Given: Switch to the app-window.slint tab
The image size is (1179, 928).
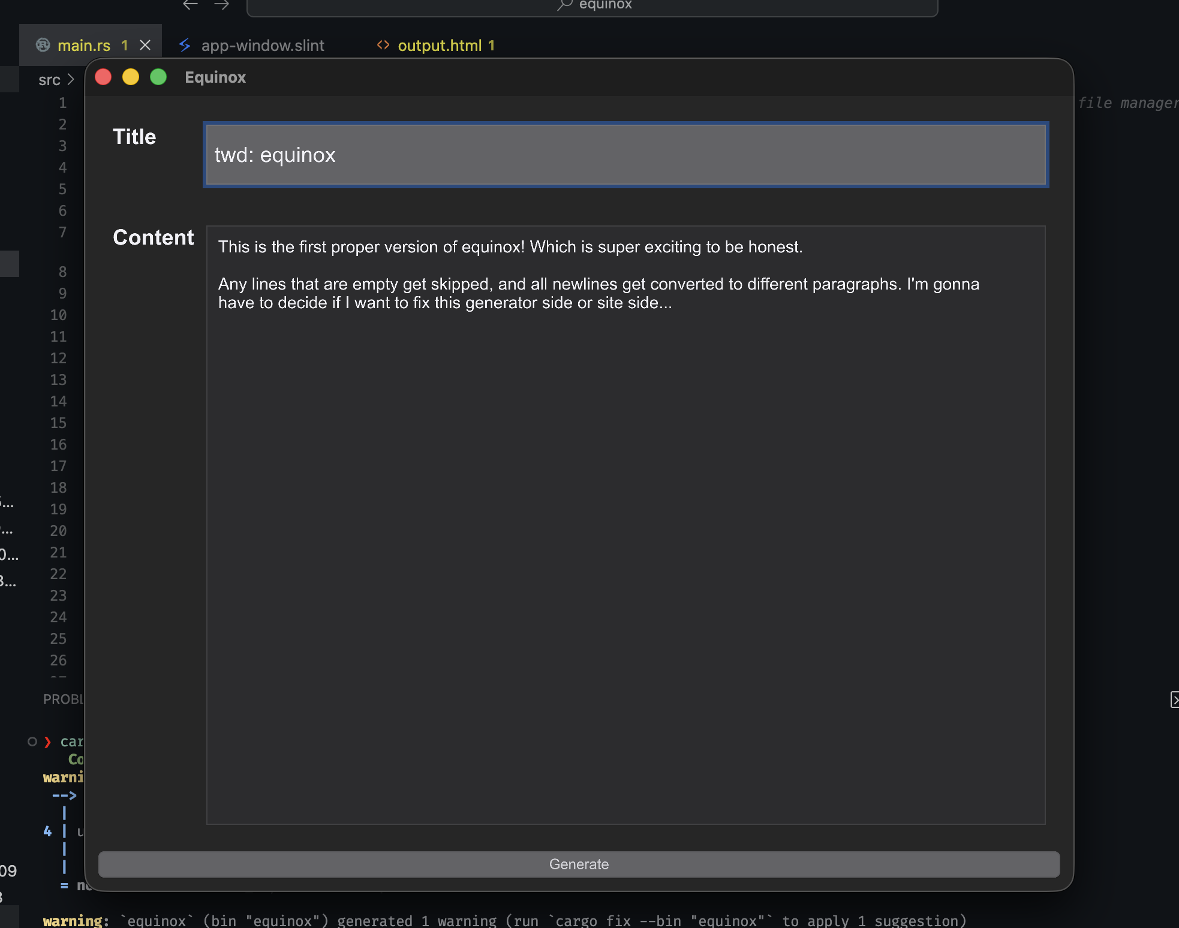Looking at the screenshot, I should tap(262, 46).
